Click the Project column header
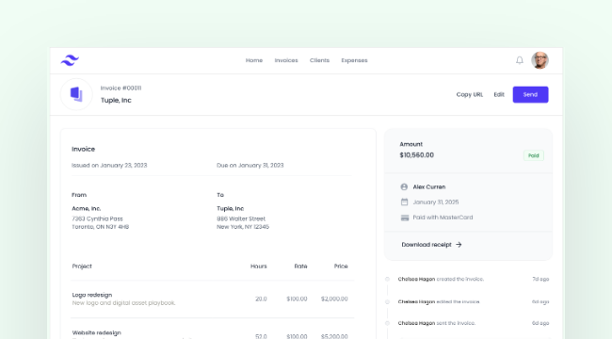 click(82, 266)
